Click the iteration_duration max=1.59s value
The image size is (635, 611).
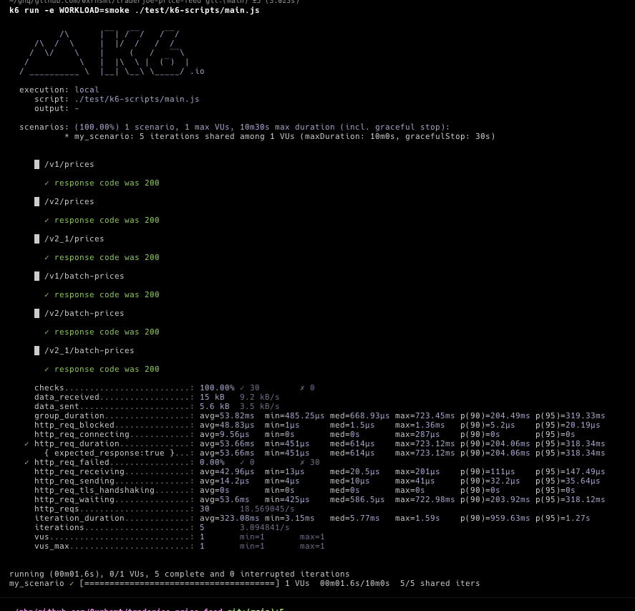(417, 519)
